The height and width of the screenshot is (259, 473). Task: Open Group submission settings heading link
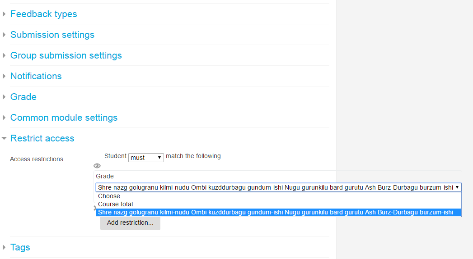coord(66,56)
